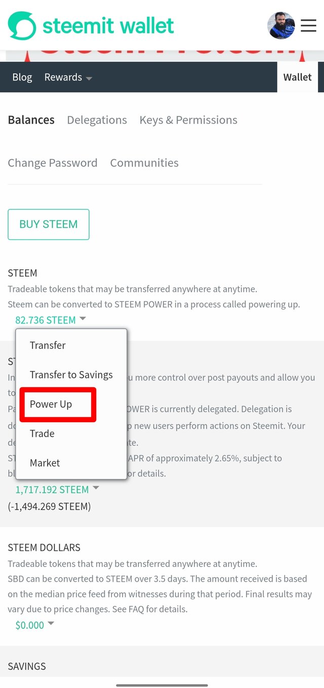The height and width of the screenshot is (688, 324).
Task: Click the Steemit logo icon
Action: point(22,26)
